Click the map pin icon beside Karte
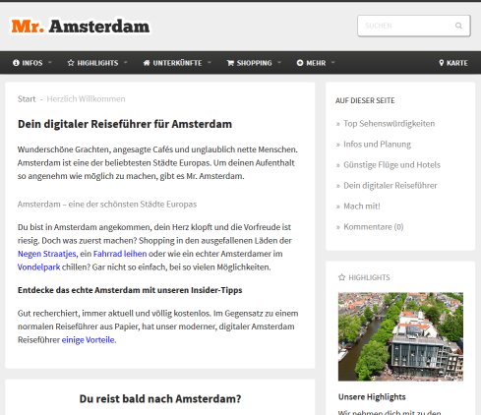 pyautogui.click(x=442, y=63)
